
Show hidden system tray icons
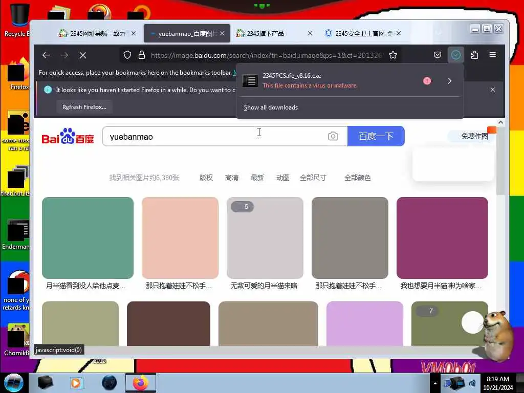coord(435,383)
